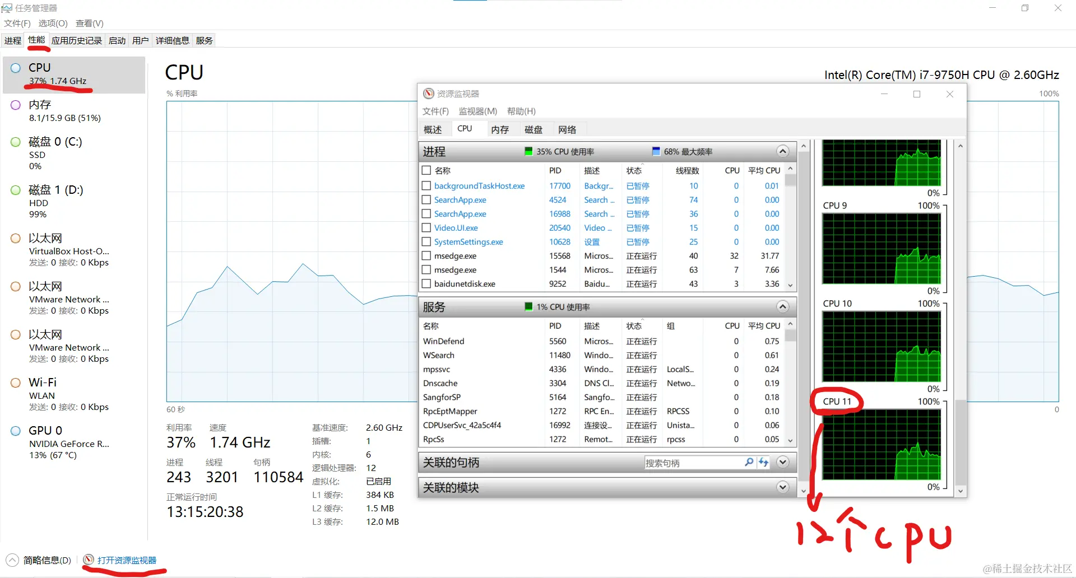The image size is (1076, 578).
Task: Select the WinDefend service row
Action: click(x=602, y=341)
